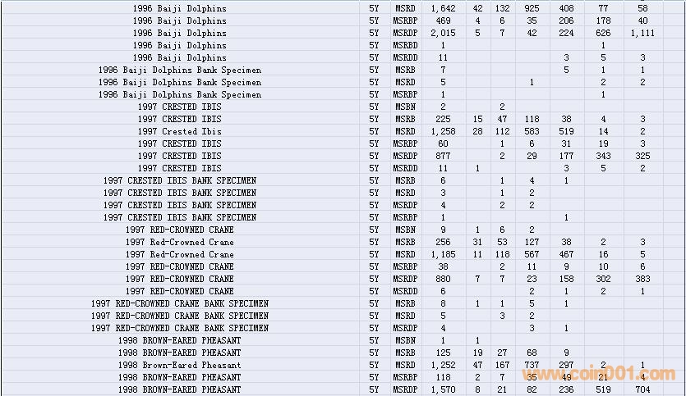Image resolution: width=686 pixels, height=396 pixels.
Task: Select the 583 value in Crested Ibis row
Action: pyautogui.click(x=532, y=131)
